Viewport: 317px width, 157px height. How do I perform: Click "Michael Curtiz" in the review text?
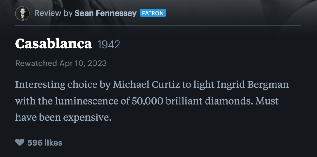coord(146,85)
